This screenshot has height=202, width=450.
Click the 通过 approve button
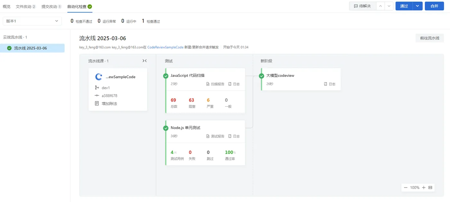404,6
